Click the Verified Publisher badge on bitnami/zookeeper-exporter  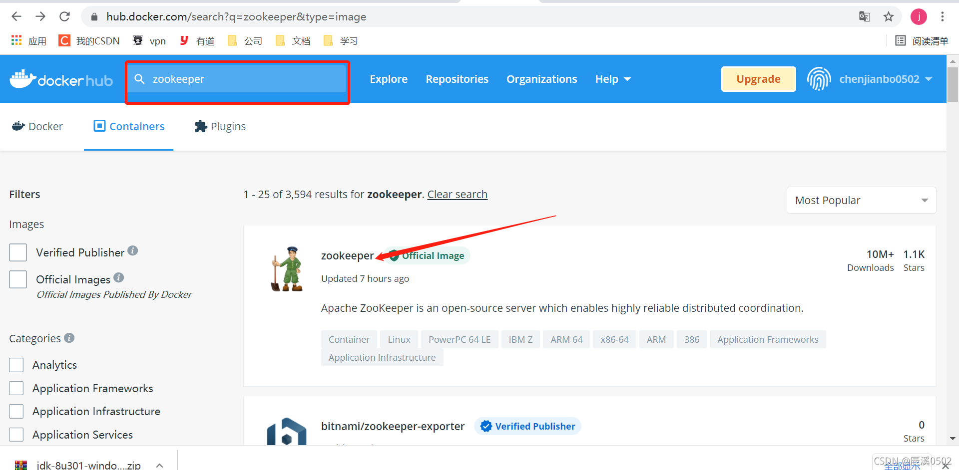coord(527,426)
